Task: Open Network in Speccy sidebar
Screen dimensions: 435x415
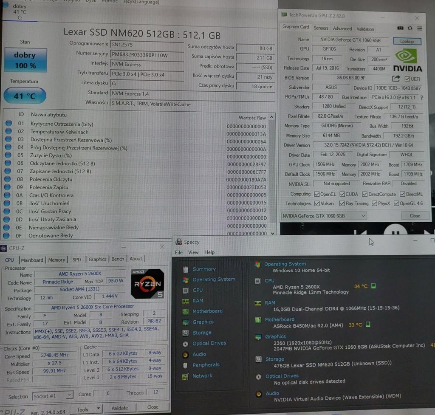Action: (202, 375)
